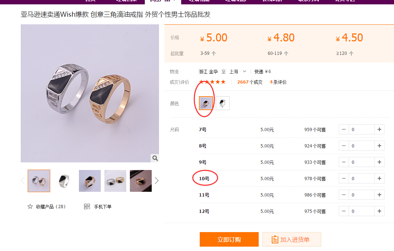Add one to size 10号 quantity
Screen dimensions: 394x251
pos(379,178)
